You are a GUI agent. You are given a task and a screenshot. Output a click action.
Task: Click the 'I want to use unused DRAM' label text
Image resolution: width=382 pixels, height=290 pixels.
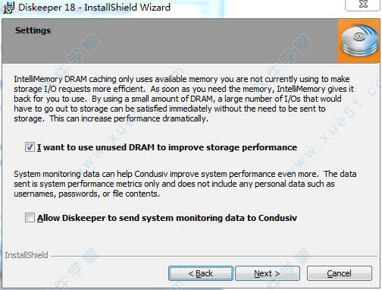[167, 147]
